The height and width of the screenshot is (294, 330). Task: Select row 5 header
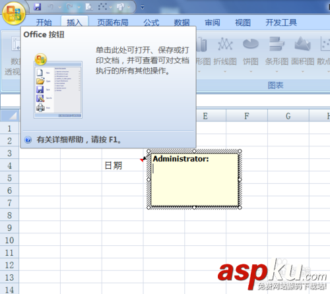click(9, 177)
